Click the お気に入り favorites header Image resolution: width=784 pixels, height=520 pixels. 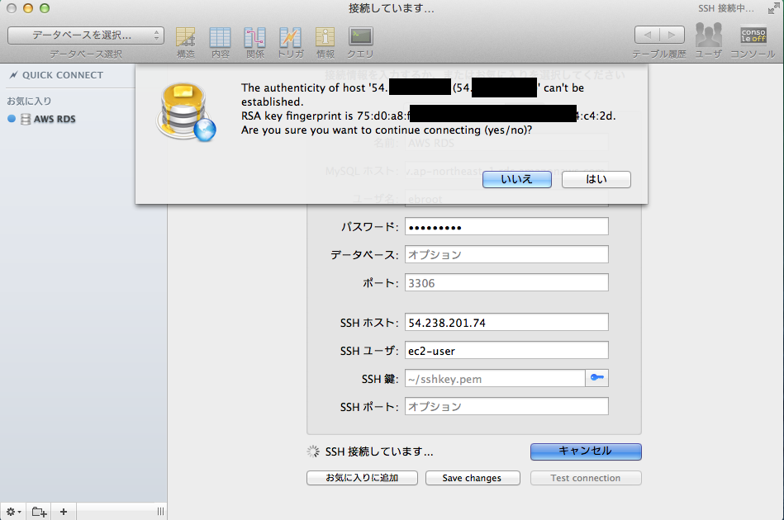[29, 101]
